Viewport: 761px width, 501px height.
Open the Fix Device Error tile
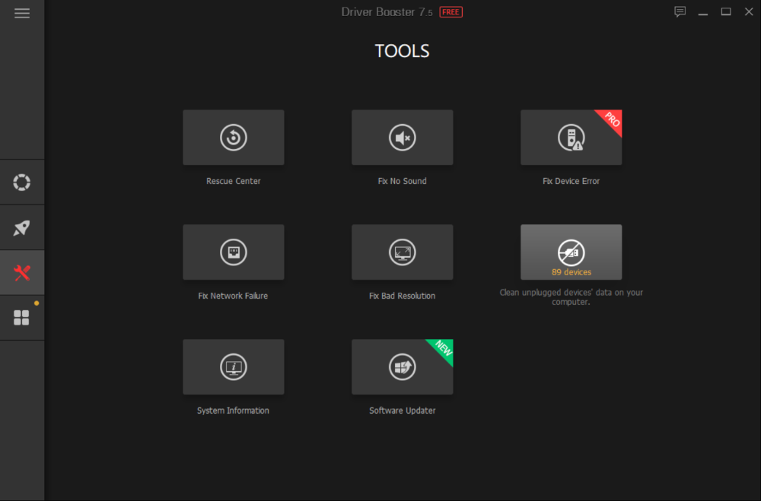(x=571, y=138)
